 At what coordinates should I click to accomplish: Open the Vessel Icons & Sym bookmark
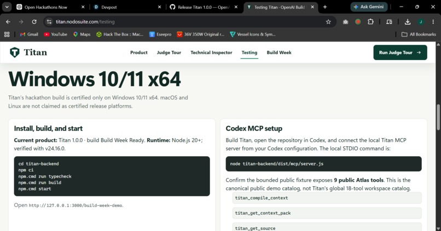coord(253,34)
